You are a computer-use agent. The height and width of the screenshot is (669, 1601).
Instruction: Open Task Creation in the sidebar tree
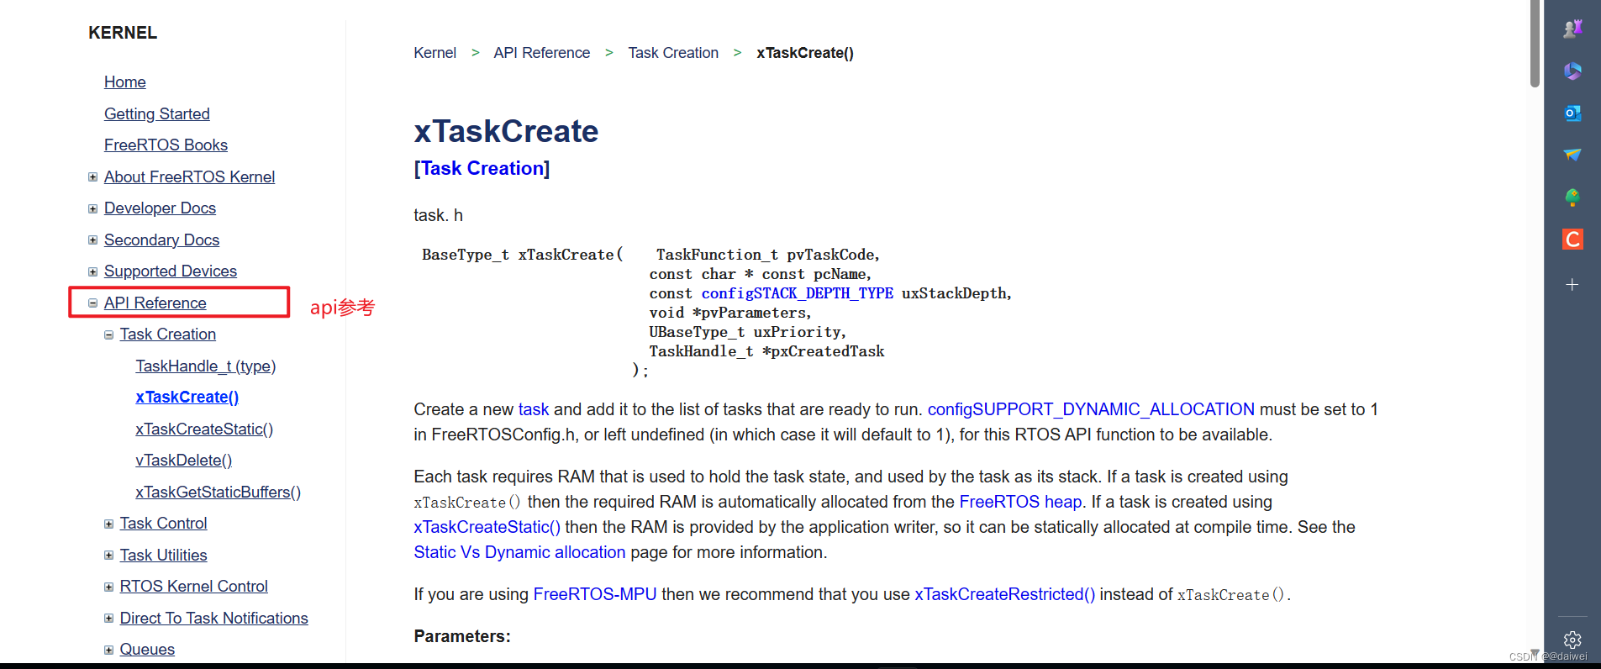167,334
